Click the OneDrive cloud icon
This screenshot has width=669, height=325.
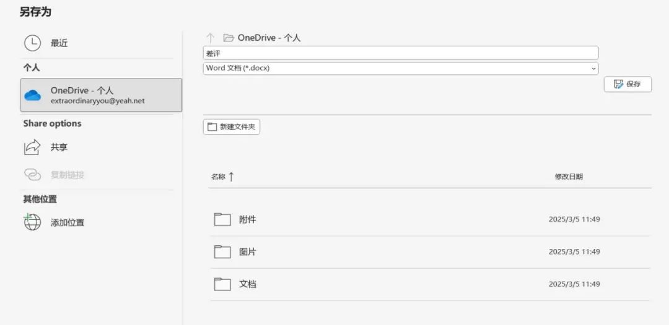tap(32, 95)
